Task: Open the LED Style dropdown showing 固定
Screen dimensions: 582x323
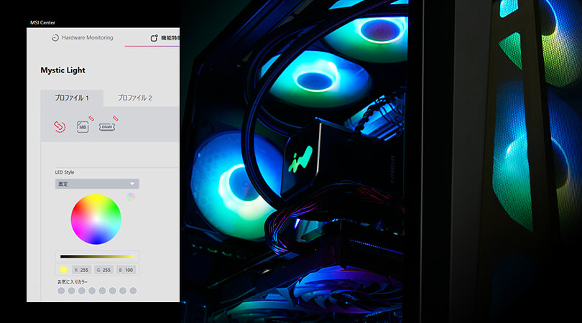Action: [97, 184]
